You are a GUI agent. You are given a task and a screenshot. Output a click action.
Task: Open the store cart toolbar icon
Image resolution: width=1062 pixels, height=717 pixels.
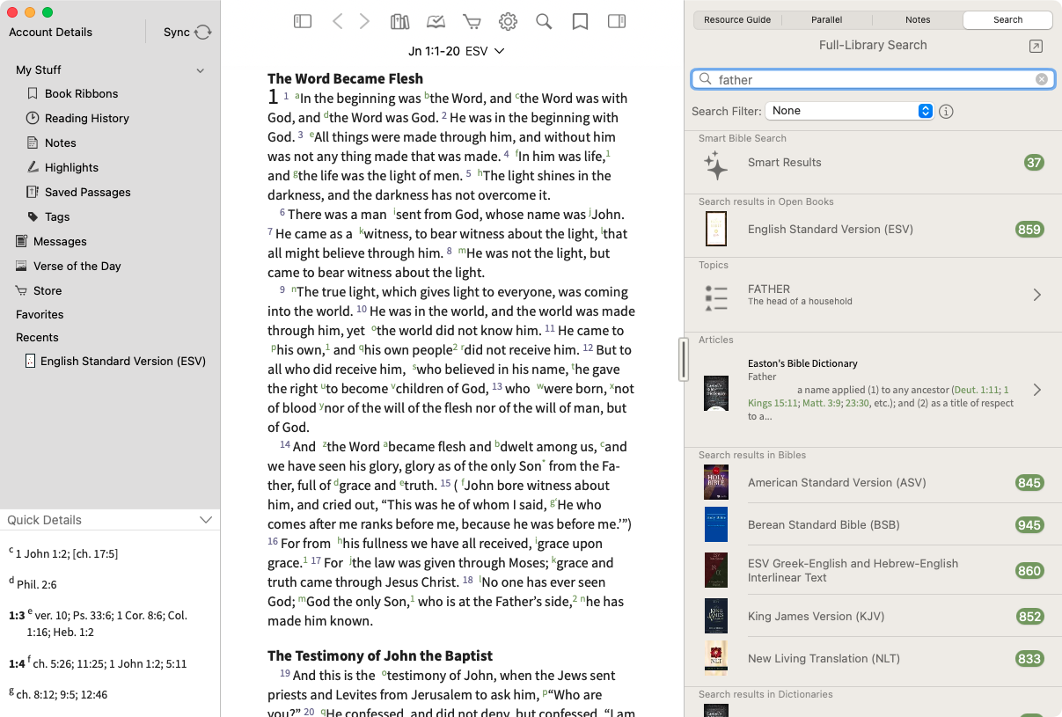tap(472, 21)
